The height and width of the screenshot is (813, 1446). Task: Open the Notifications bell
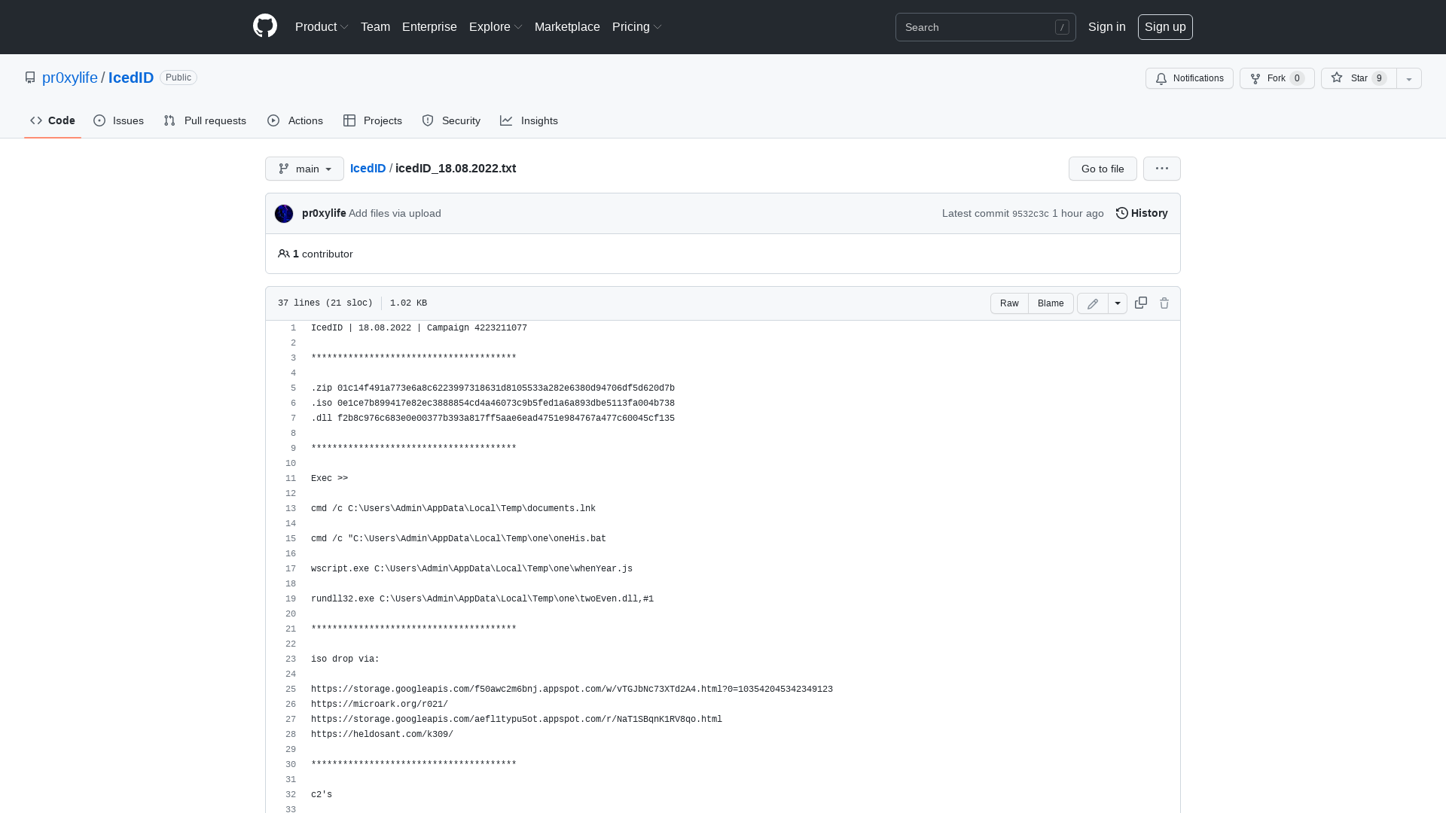point(1161,78)
